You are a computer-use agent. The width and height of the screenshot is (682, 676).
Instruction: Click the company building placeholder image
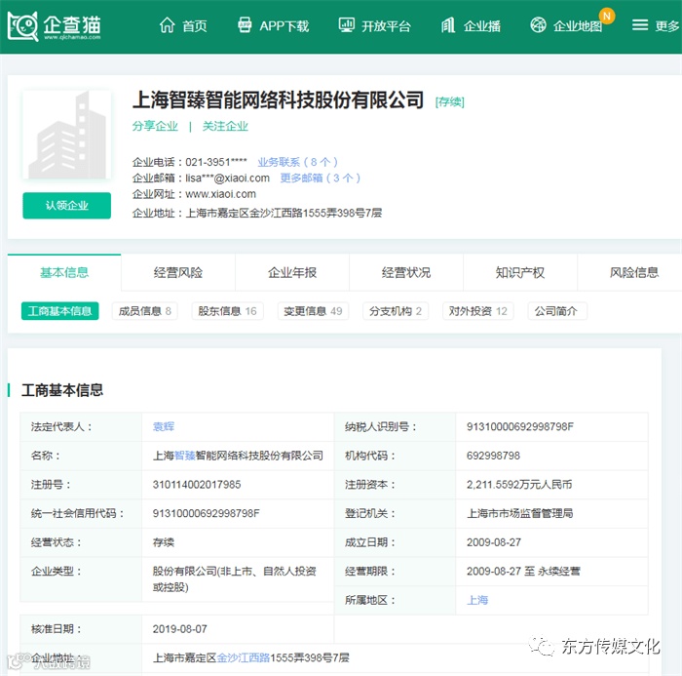pos(67,135)
